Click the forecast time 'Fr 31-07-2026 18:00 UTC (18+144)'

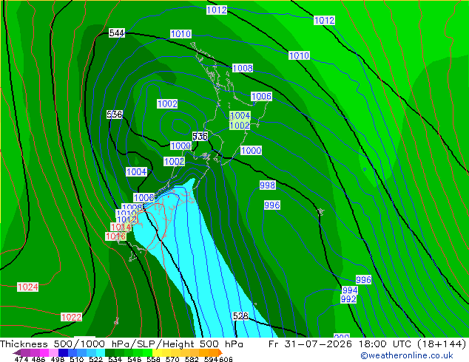(x=368, y=344)
